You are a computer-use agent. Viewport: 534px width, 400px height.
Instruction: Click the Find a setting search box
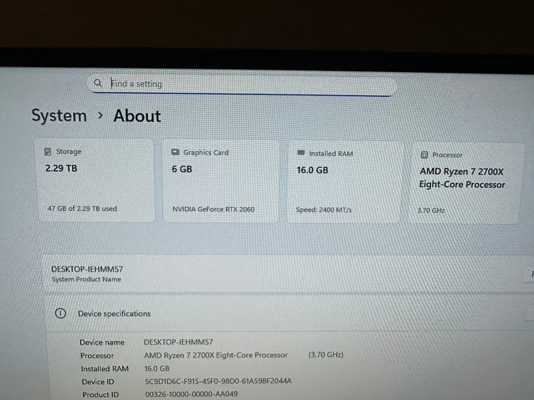(242, 84)
